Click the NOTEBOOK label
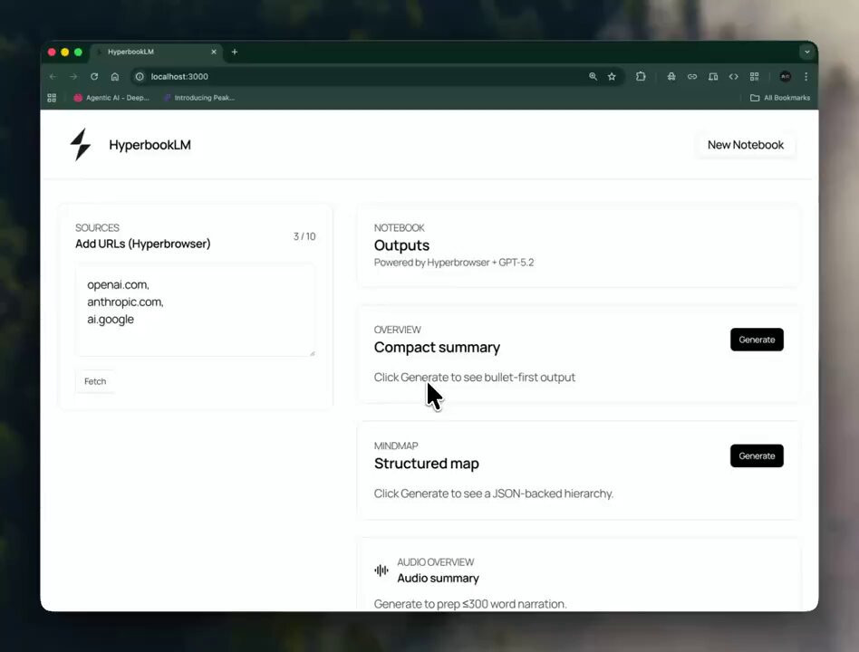Screen dimensions: 859x652 click(x=399, y=227)
